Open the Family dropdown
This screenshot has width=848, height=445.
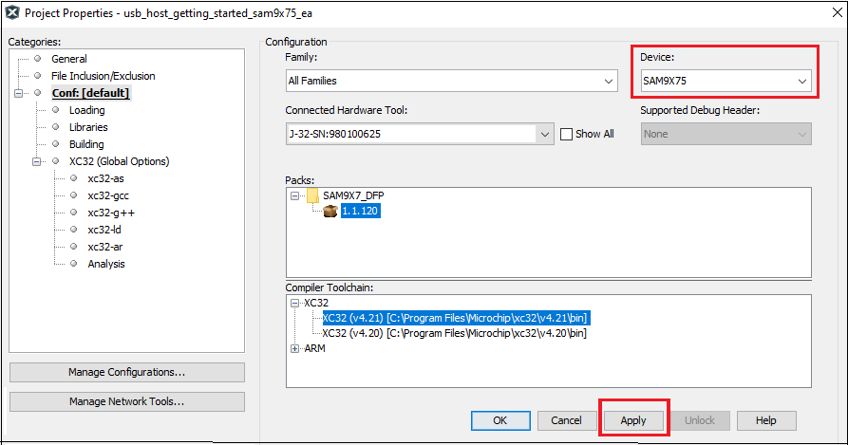tap(609, 82)
